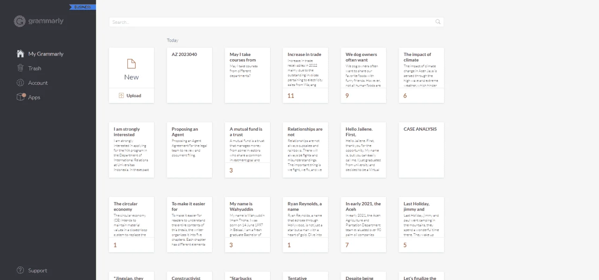Create a New document
The width and height of the screenshot is (599, 280).
point(131,68)
